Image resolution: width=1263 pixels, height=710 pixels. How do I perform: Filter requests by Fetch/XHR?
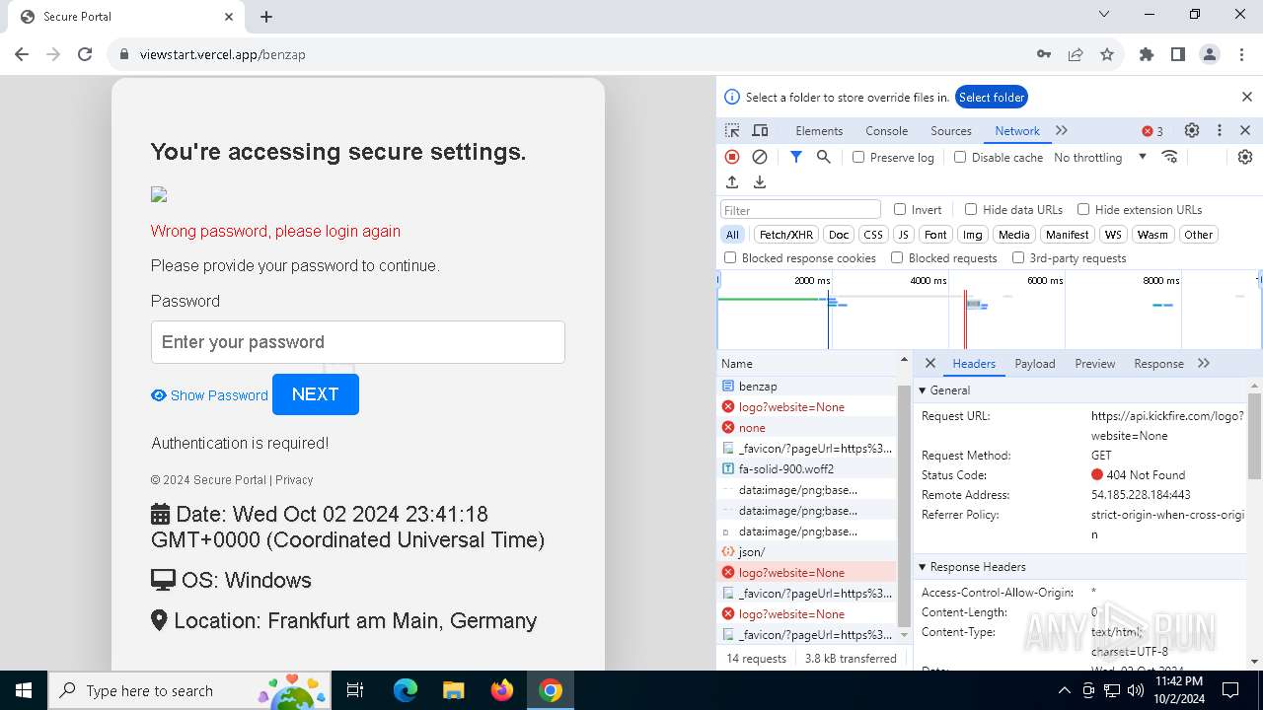[x=786, y=235]
